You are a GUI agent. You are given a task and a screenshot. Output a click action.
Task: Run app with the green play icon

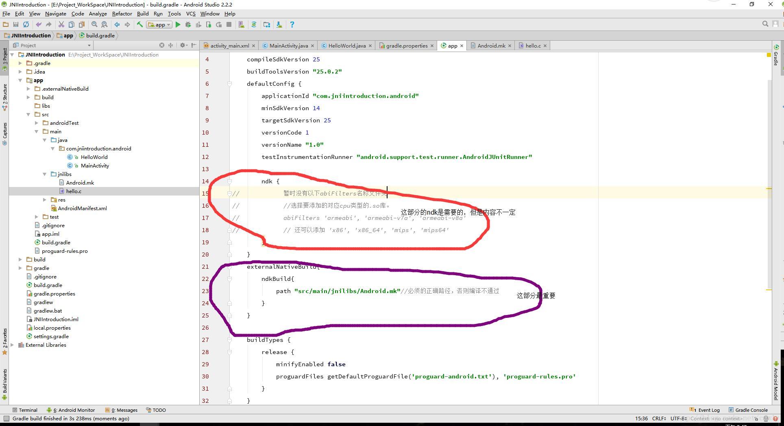click(178, 25)
